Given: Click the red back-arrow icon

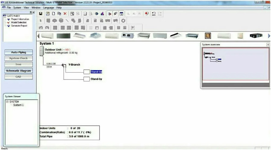Looking at the screenshot, I should pyautogui.click(x=147, y=13).
